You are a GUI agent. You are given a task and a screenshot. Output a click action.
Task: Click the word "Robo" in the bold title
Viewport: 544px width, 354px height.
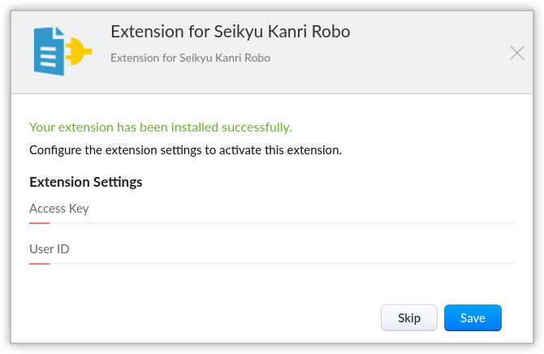[332, 32]
